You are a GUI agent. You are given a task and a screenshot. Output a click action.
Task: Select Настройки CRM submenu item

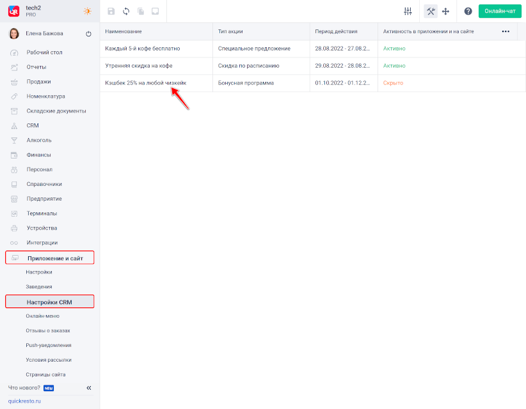click(50, 302)
